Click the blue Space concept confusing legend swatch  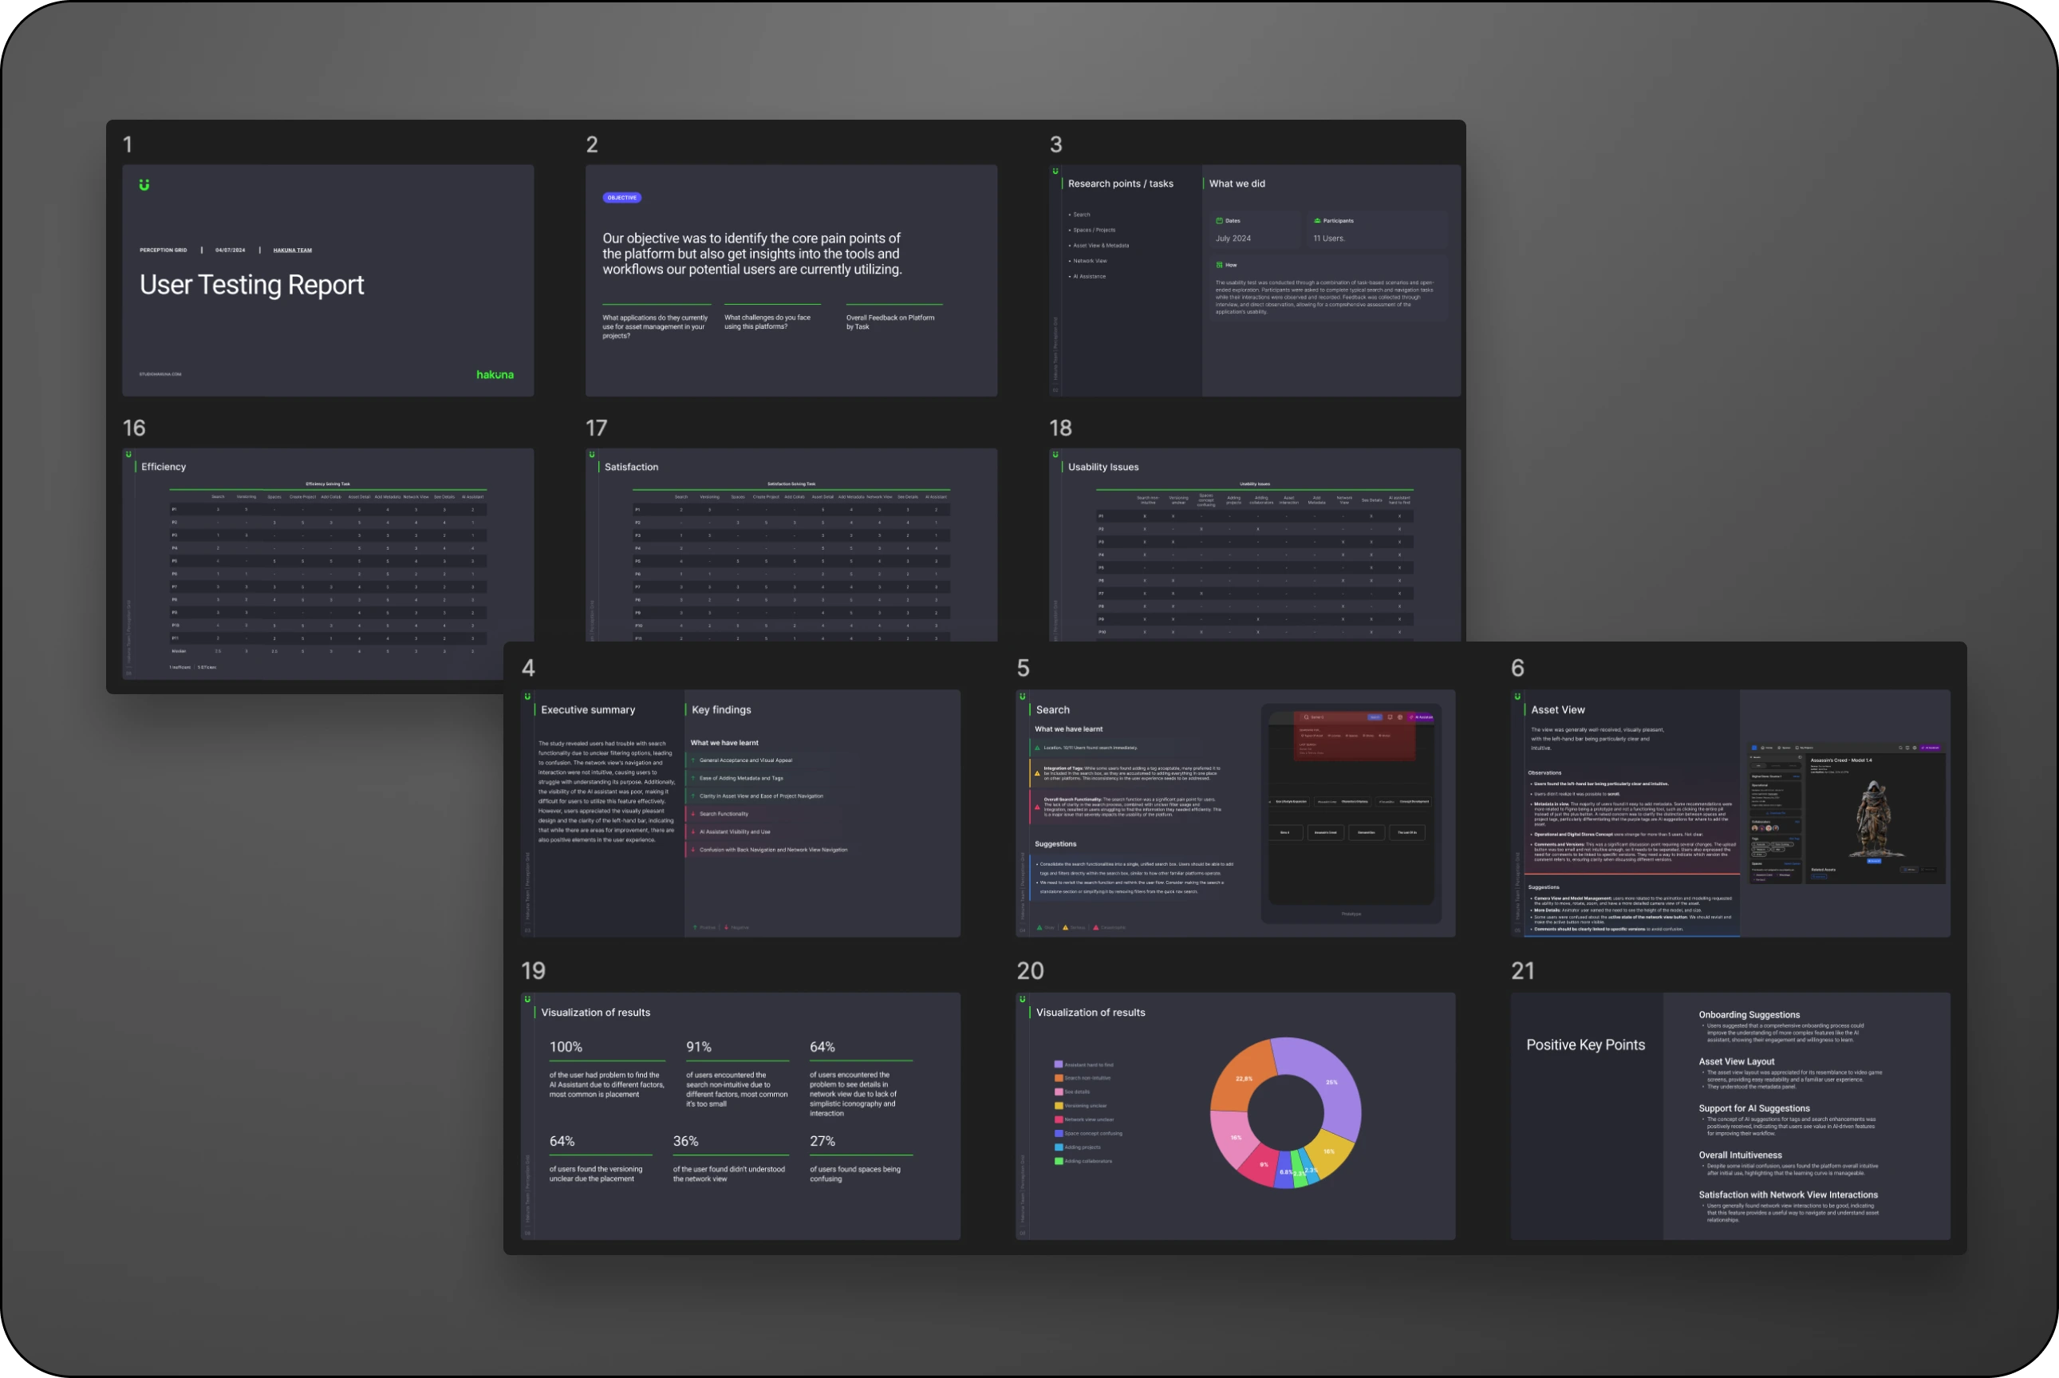(1059, 1133)
